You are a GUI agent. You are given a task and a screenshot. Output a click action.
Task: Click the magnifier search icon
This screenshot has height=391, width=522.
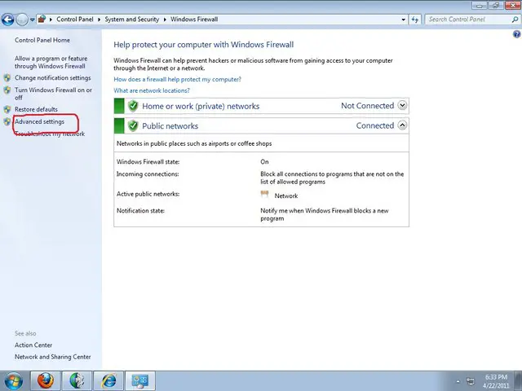coord(515,20)
